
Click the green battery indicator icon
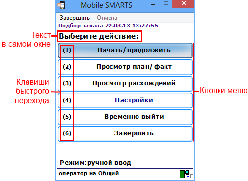coord(182,174)
